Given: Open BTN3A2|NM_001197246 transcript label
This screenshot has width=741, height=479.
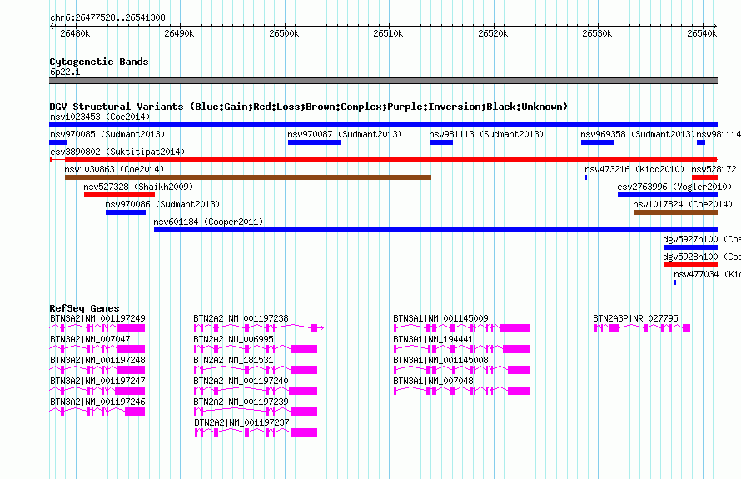Looking at the screenshot, I should click(x=97, y=402).
